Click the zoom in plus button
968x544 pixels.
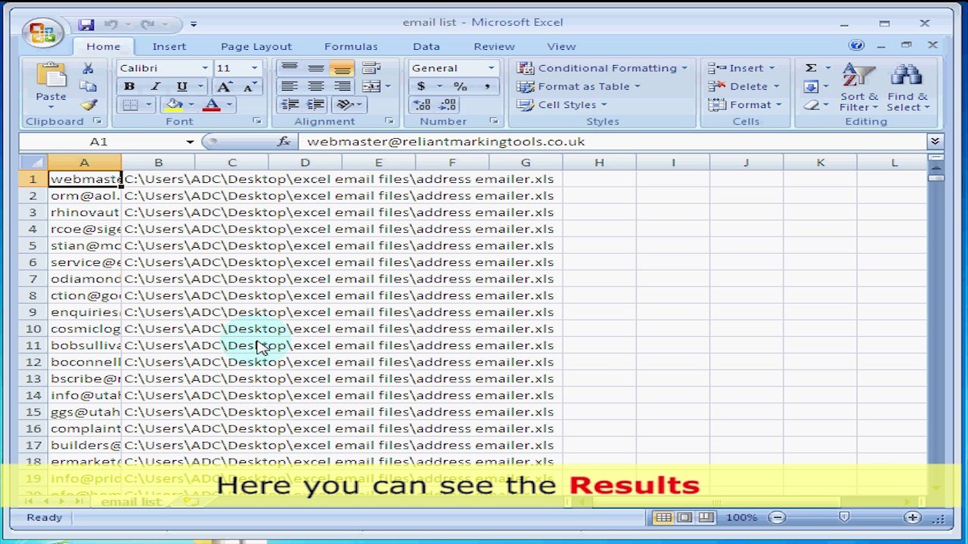click(x=913, y=518)
